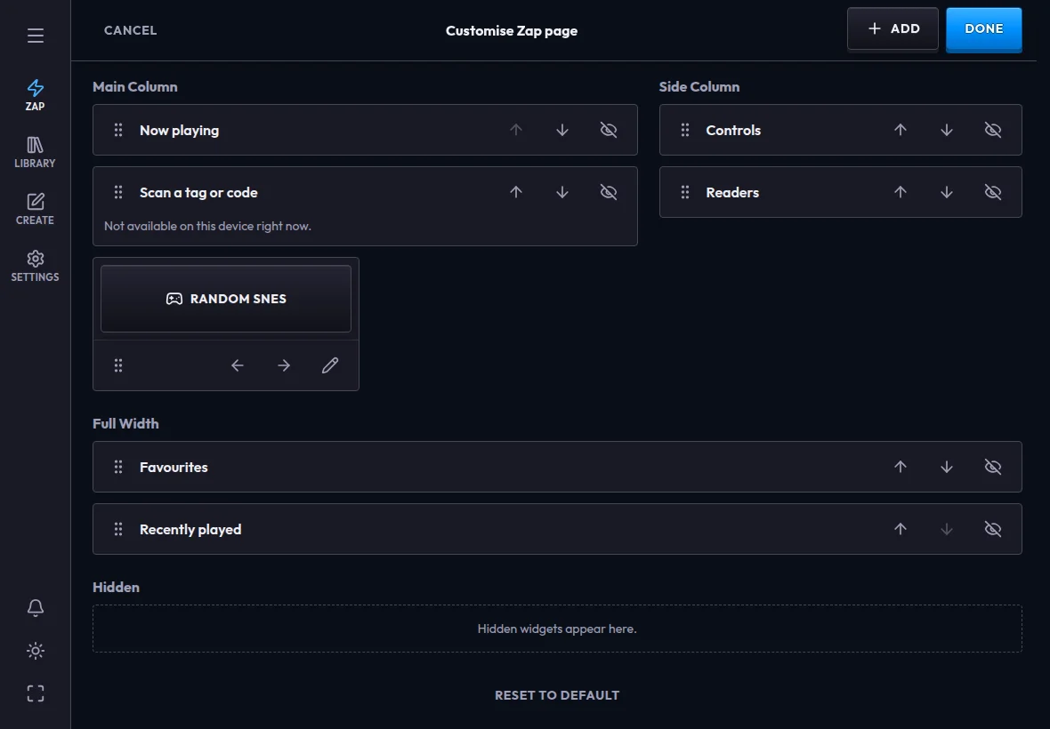The height and width of the screenshot is (729, 1050).
Task: Move Readers widget down
Action: coord(947,193)
